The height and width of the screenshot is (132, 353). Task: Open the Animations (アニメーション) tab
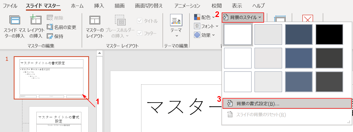coord(187,6)
